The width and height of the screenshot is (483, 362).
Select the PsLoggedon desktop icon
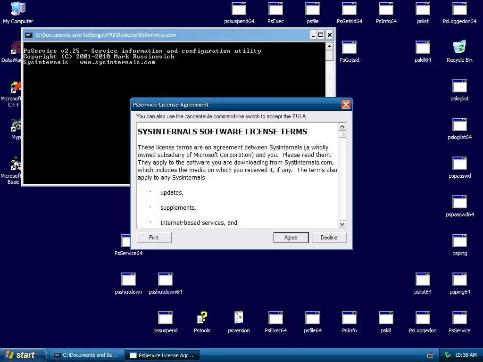point(423,322)
